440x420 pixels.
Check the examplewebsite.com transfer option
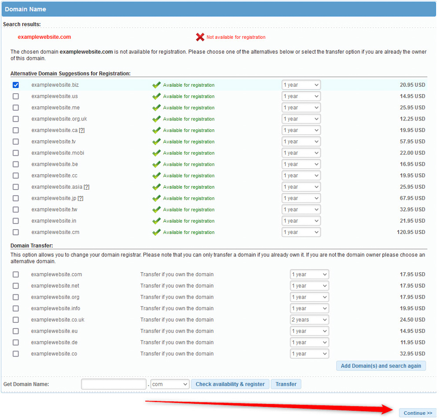16,274
